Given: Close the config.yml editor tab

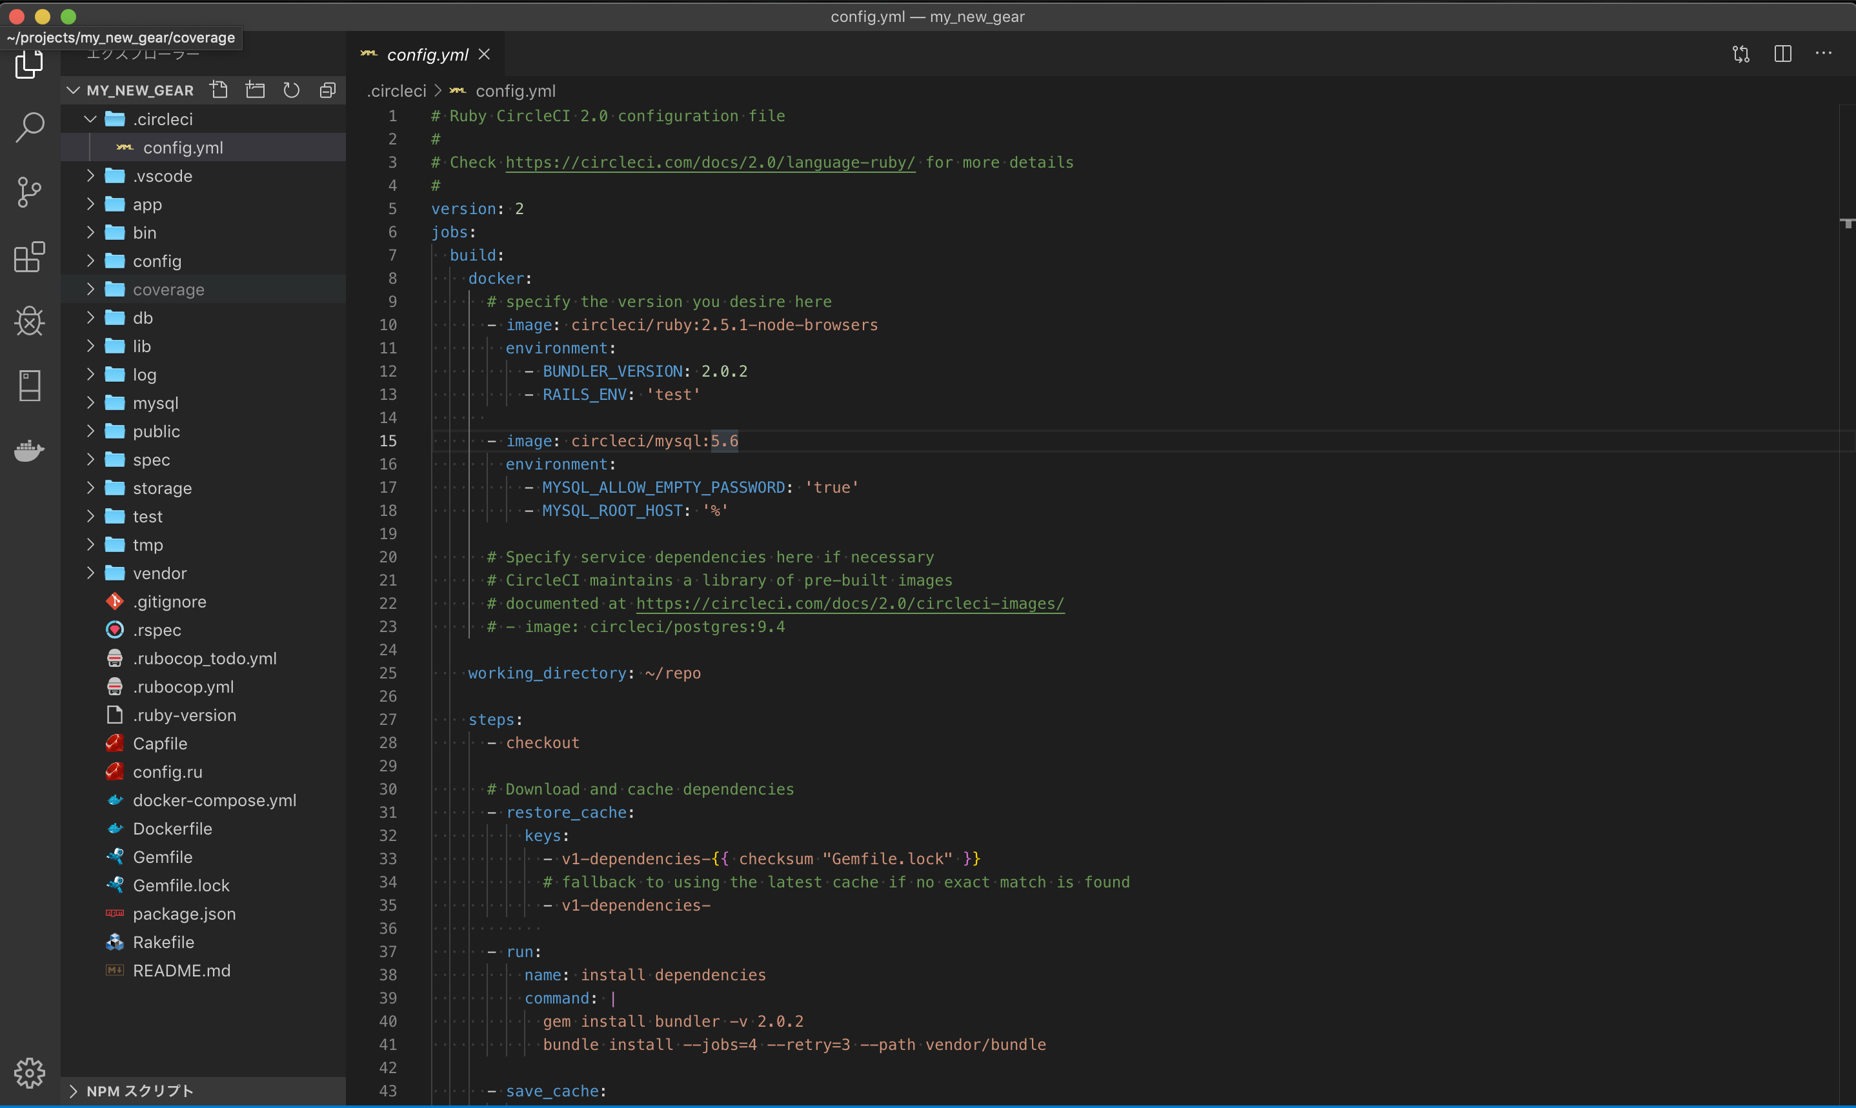Looking at the screenshot, I should 484,55.
